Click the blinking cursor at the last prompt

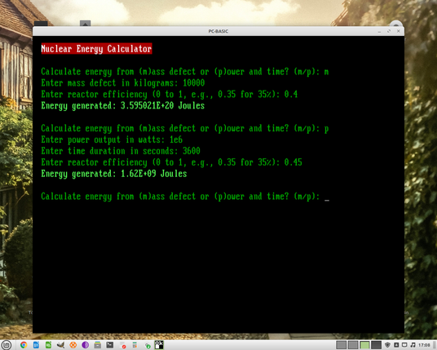point(327,200)
